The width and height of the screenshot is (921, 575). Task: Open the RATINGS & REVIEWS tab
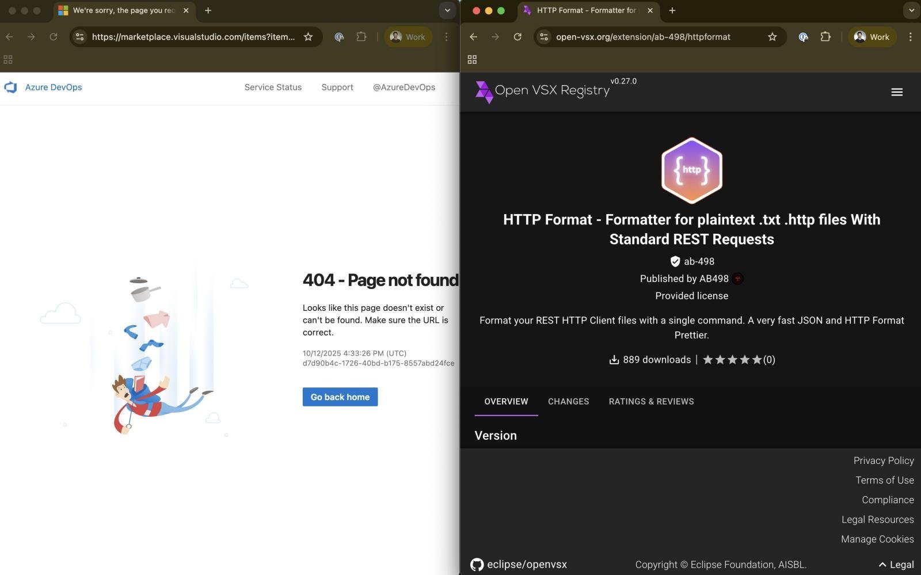click(651, 401)
